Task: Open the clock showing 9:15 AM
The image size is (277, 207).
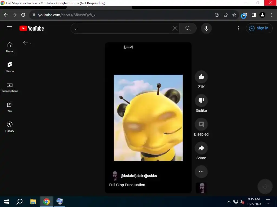Action: click(254, 202)
